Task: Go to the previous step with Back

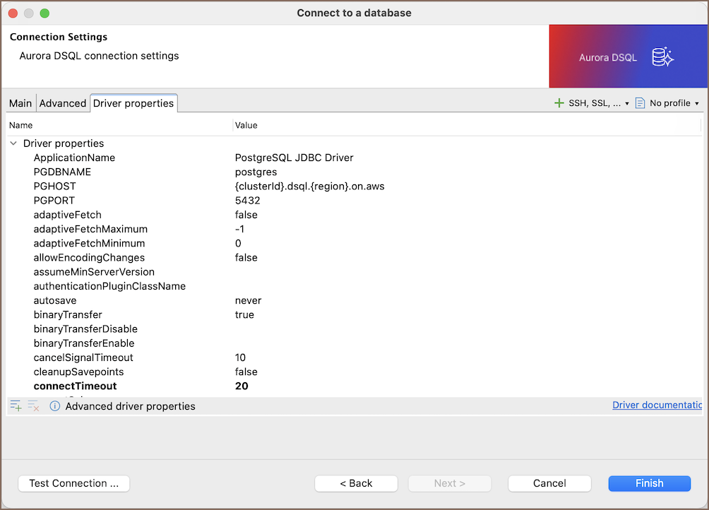Action: (356, 483)
